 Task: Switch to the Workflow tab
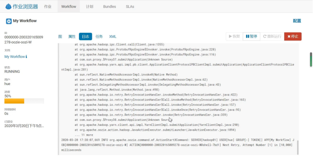pyautogui.click(x=69, y=7)
